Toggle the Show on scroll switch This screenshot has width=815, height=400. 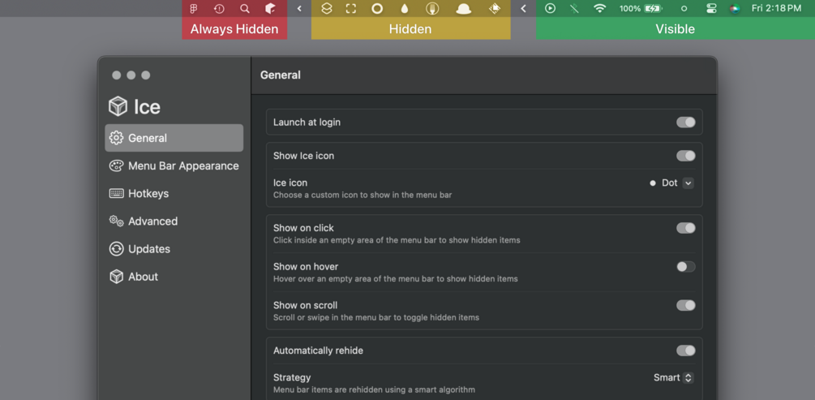tap(685, 305)
